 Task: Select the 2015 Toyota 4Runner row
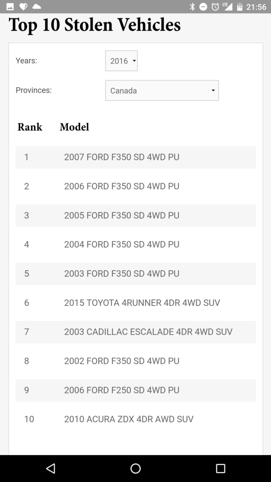[x=135, y=303]
